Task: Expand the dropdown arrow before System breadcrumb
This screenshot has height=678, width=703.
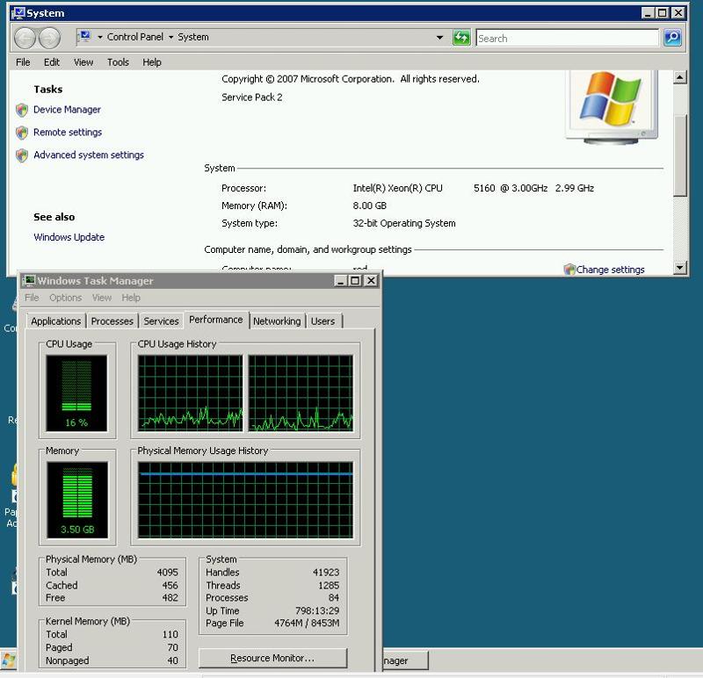Action: [170, 37]
